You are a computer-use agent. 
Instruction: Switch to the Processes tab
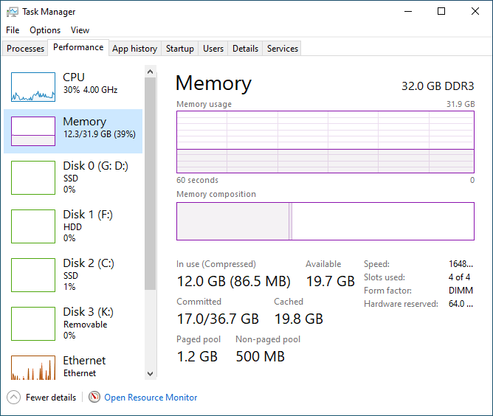tap(25, 49)
